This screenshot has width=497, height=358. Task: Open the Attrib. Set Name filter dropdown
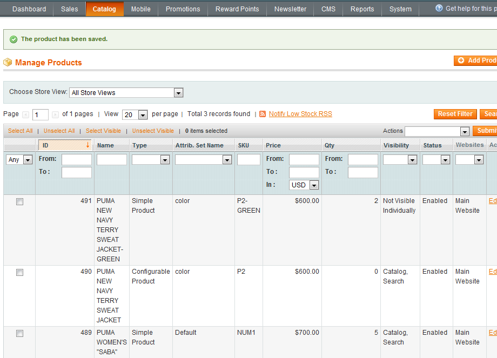[204, 160]
